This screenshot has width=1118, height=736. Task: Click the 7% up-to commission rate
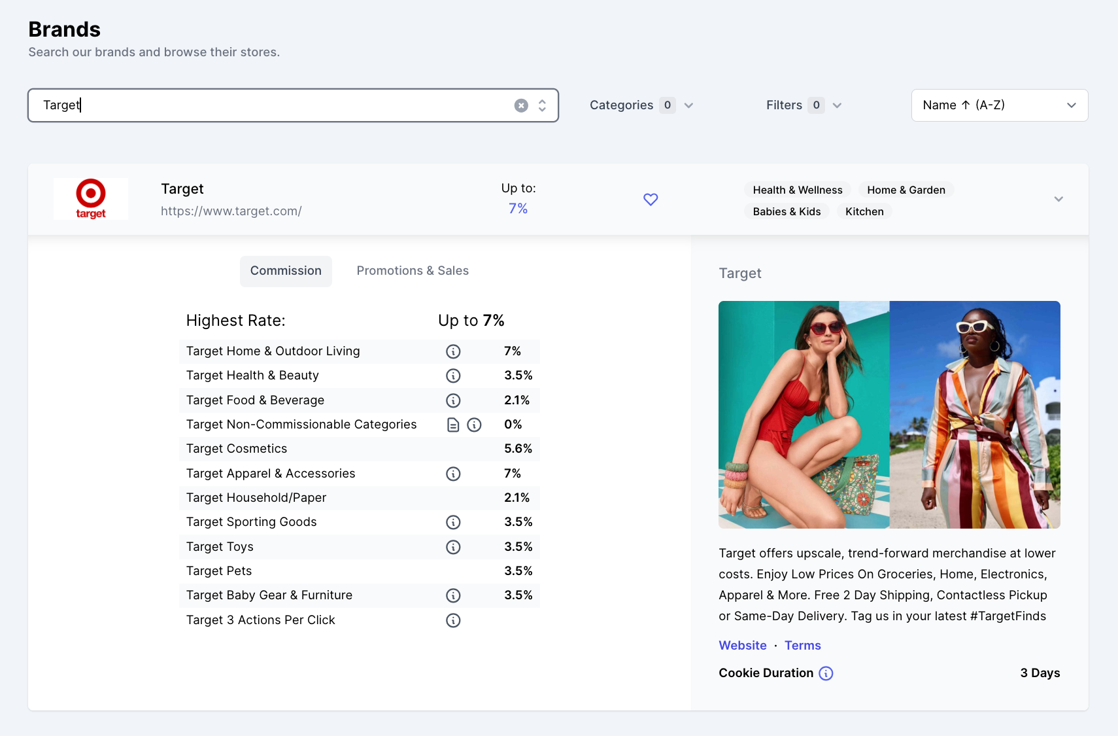(x=518, y=209)
